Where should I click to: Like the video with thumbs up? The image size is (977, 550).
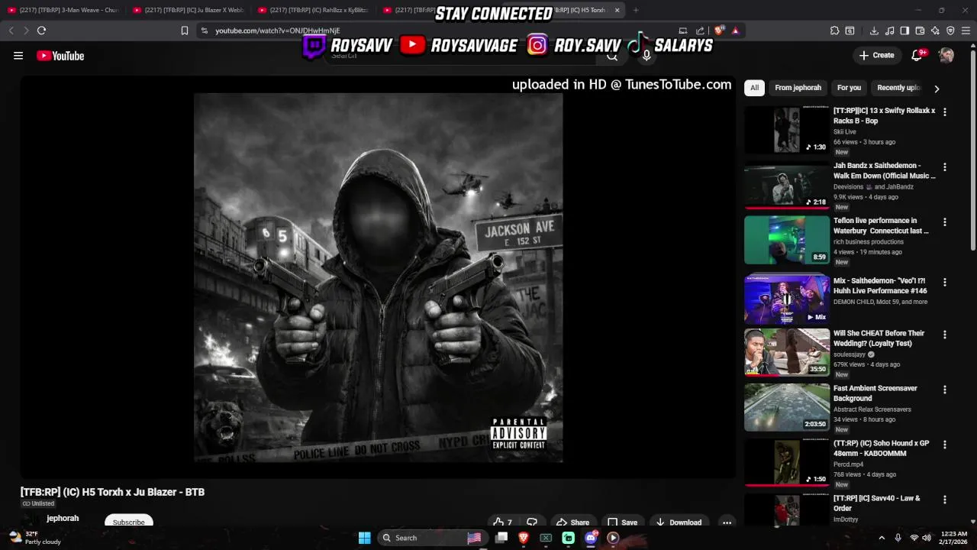tap(503, 522)
